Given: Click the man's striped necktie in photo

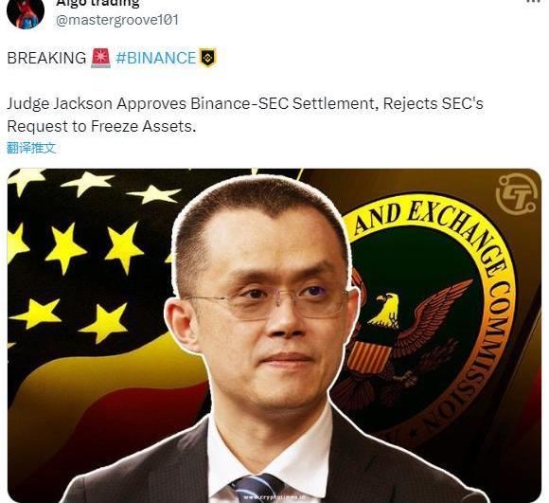Looking at the screenshot, I should tap(257, 489).
